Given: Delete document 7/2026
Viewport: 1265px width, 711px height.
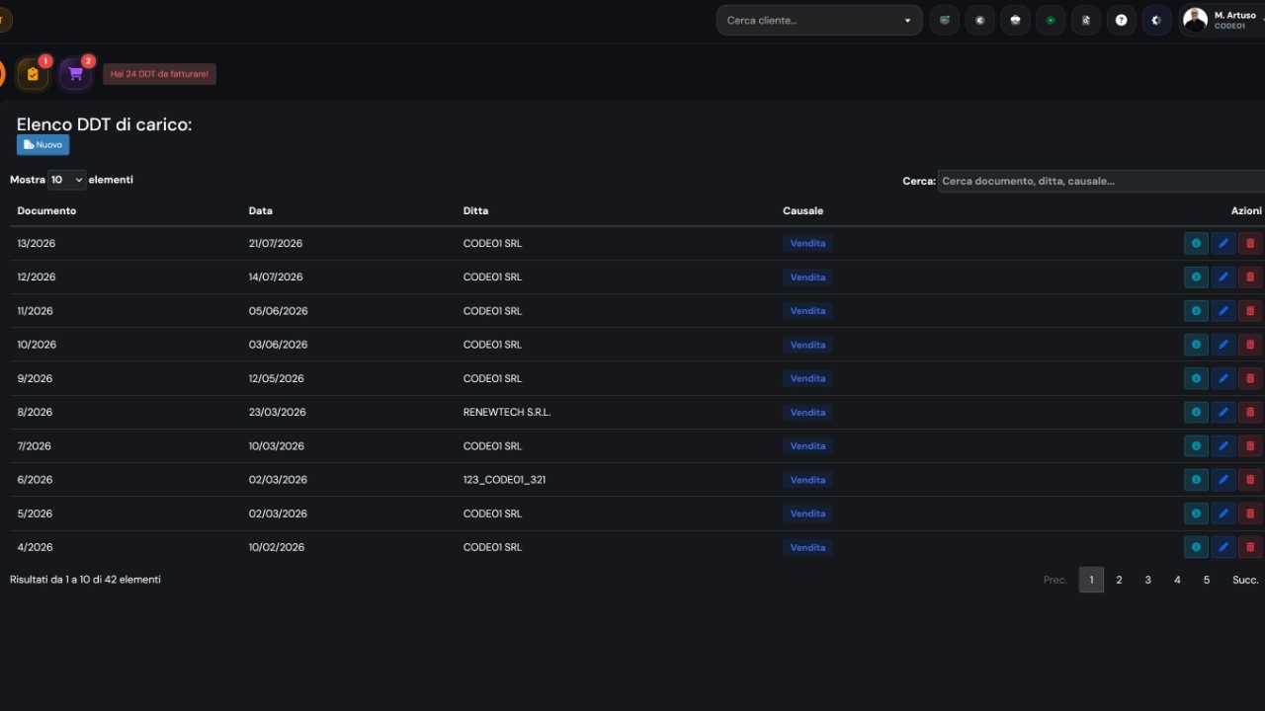Looking at the screenshot, I should tap(1250, 446).
